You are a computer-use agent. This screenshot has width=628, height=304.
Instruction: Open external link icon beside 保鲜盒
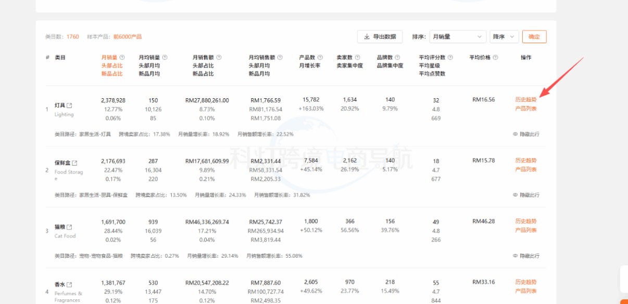(74, 163)
